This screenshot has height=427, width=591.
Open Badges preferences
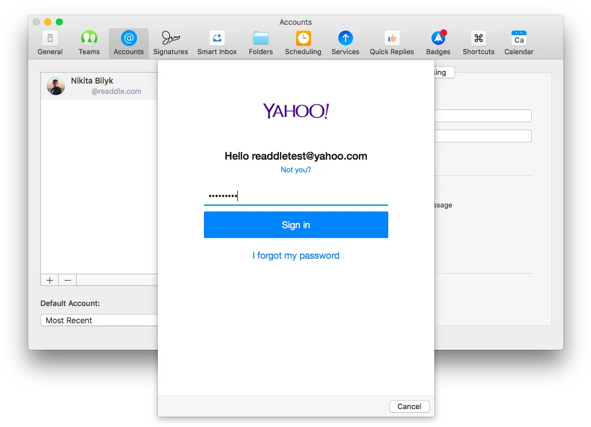[x=438, y=43]
